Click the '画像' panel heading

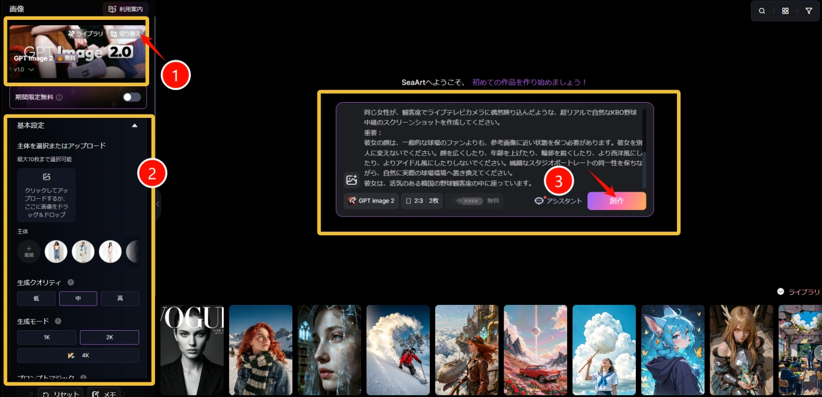point(17,9)
